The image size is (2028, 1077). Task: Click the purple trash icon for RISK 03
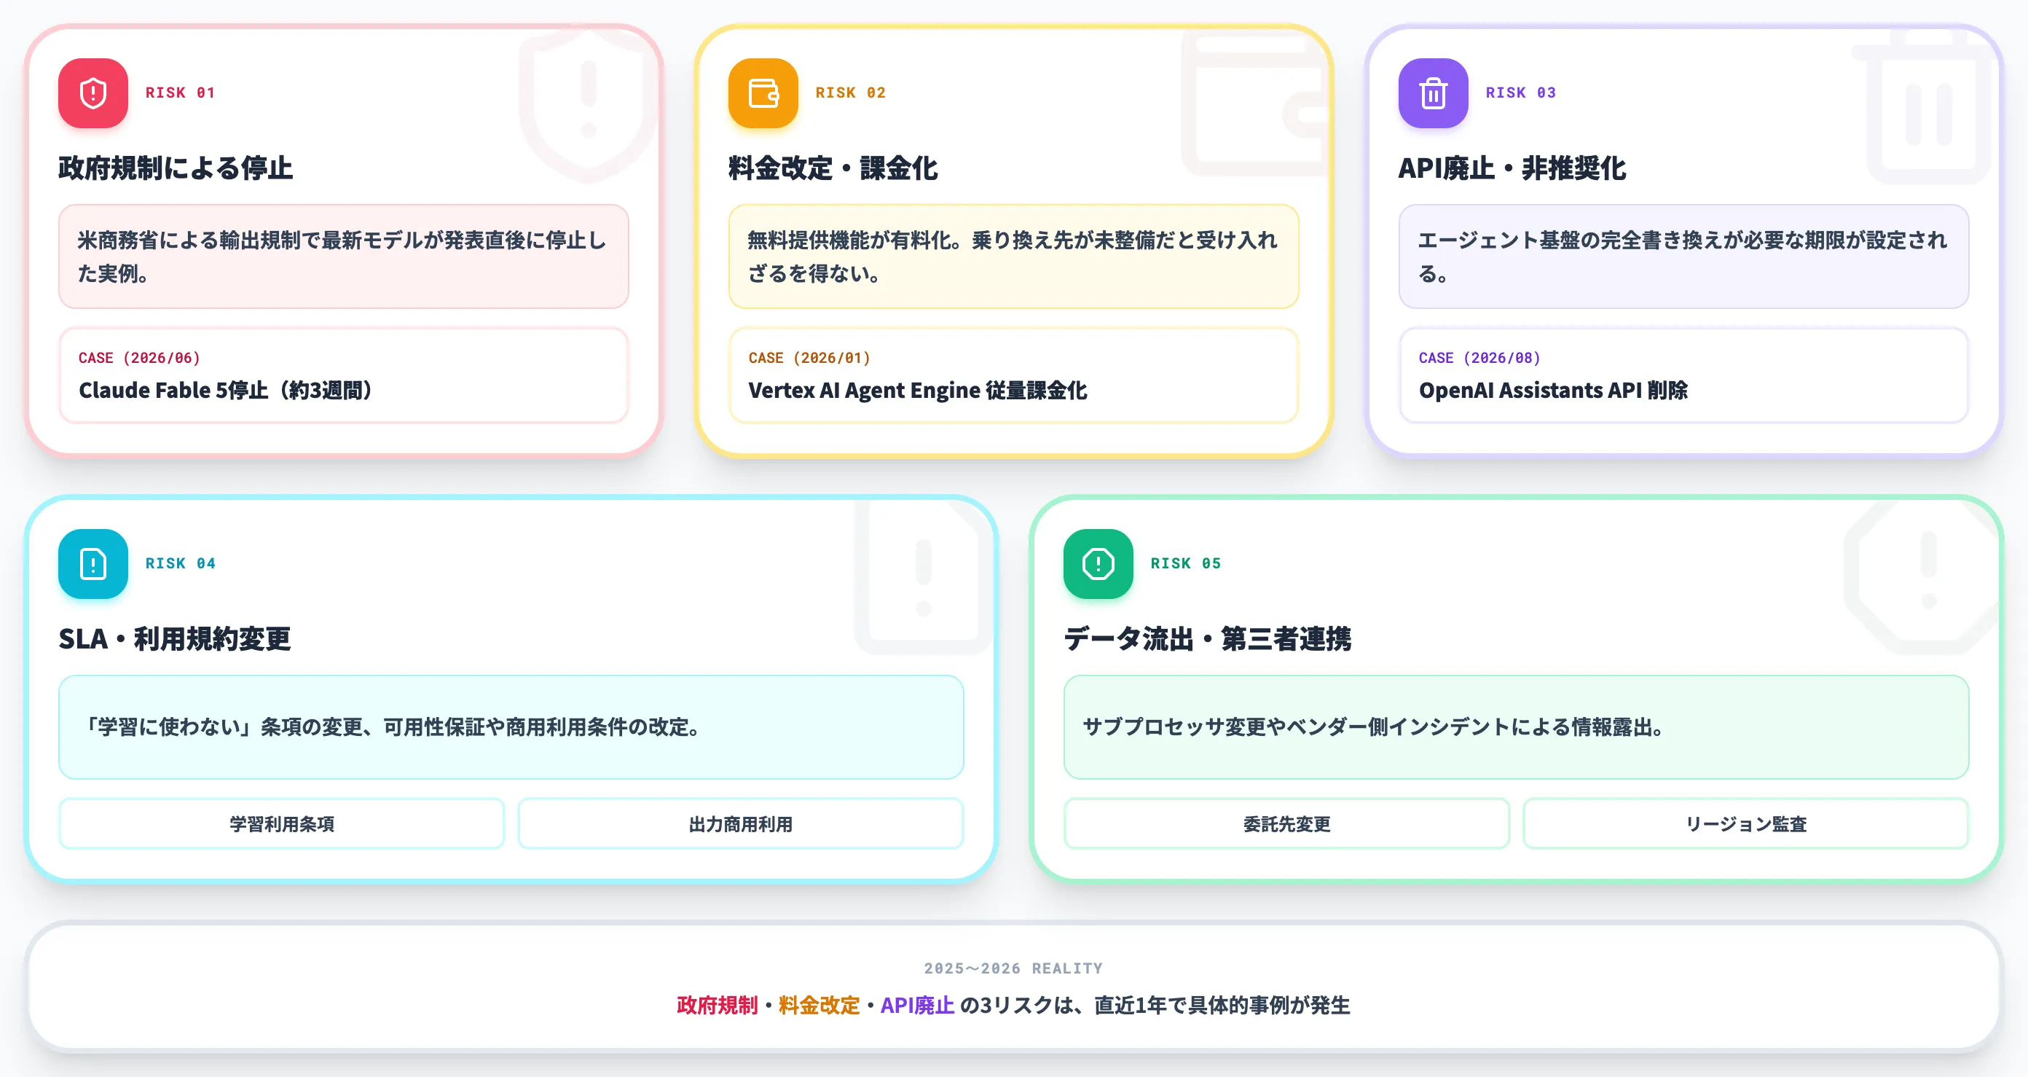1433,93
